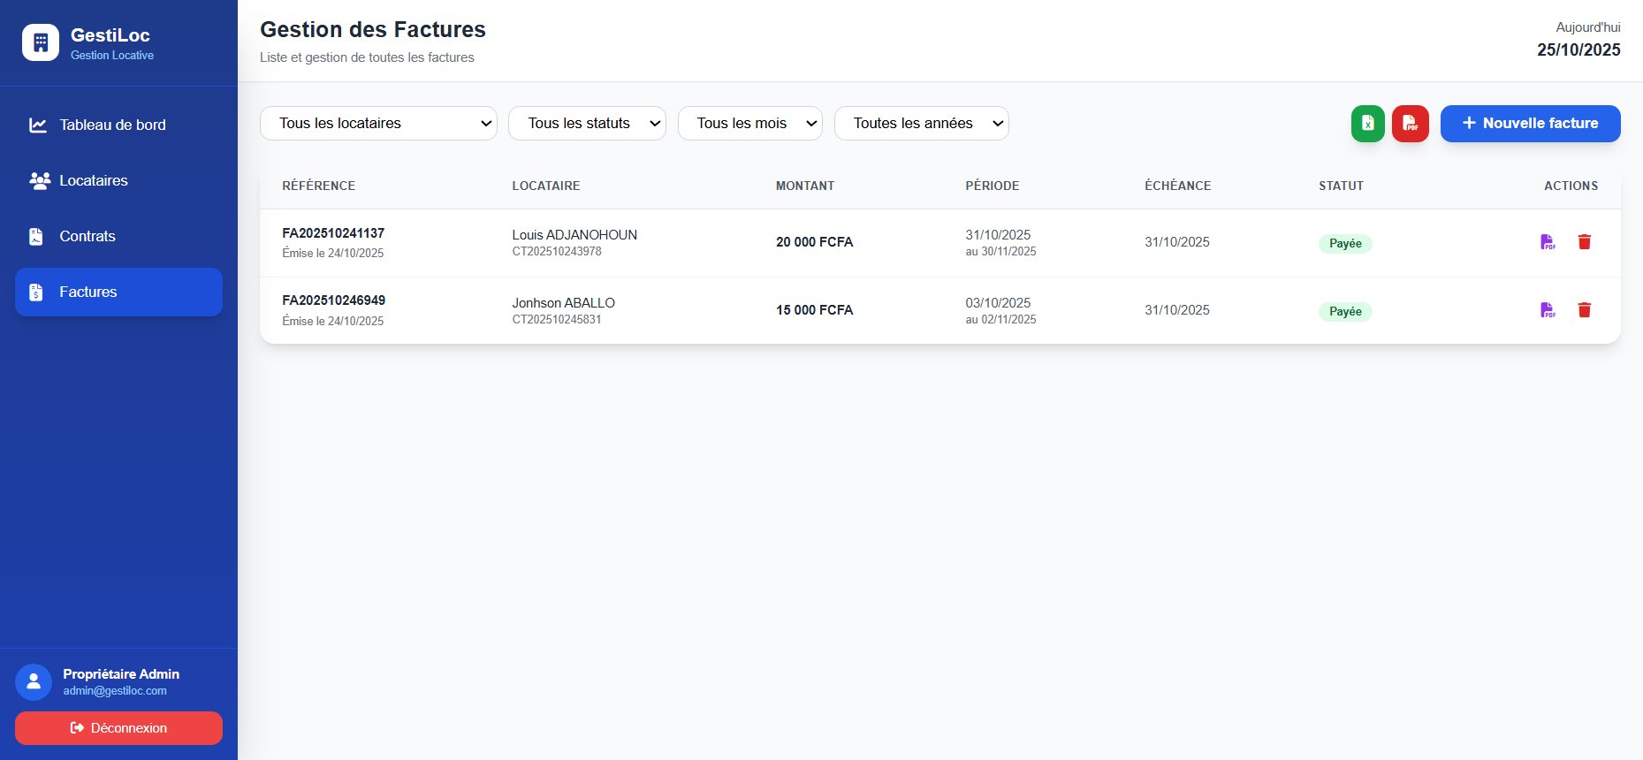The image size is (1643, 760).
Task: Export invoices with red PDF icon
Action: (x=1410, y=124)
